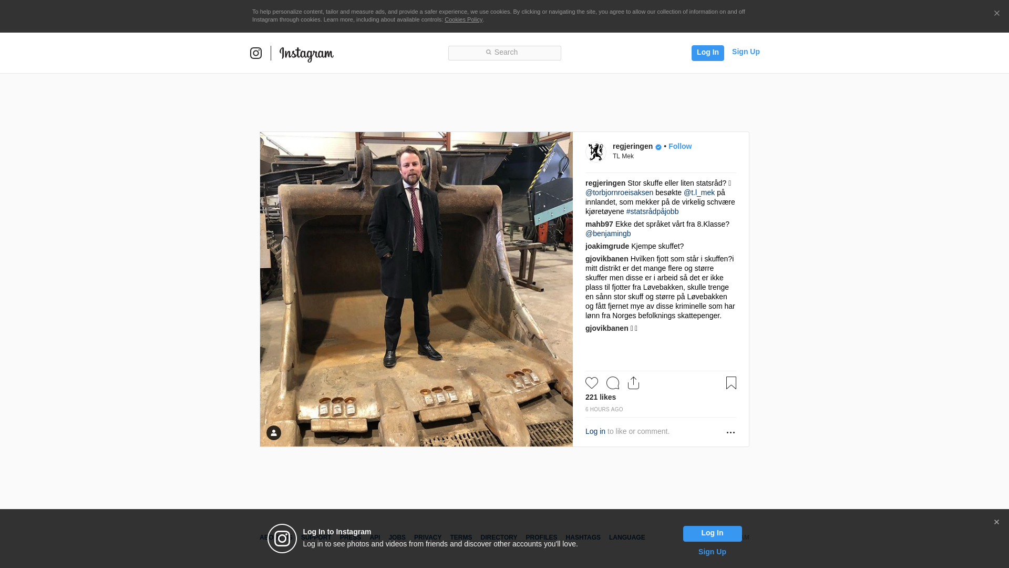Open the post more options ellipsis
Image resolution: width=1009 pixels, height=568 pixels.
point(730,432)
